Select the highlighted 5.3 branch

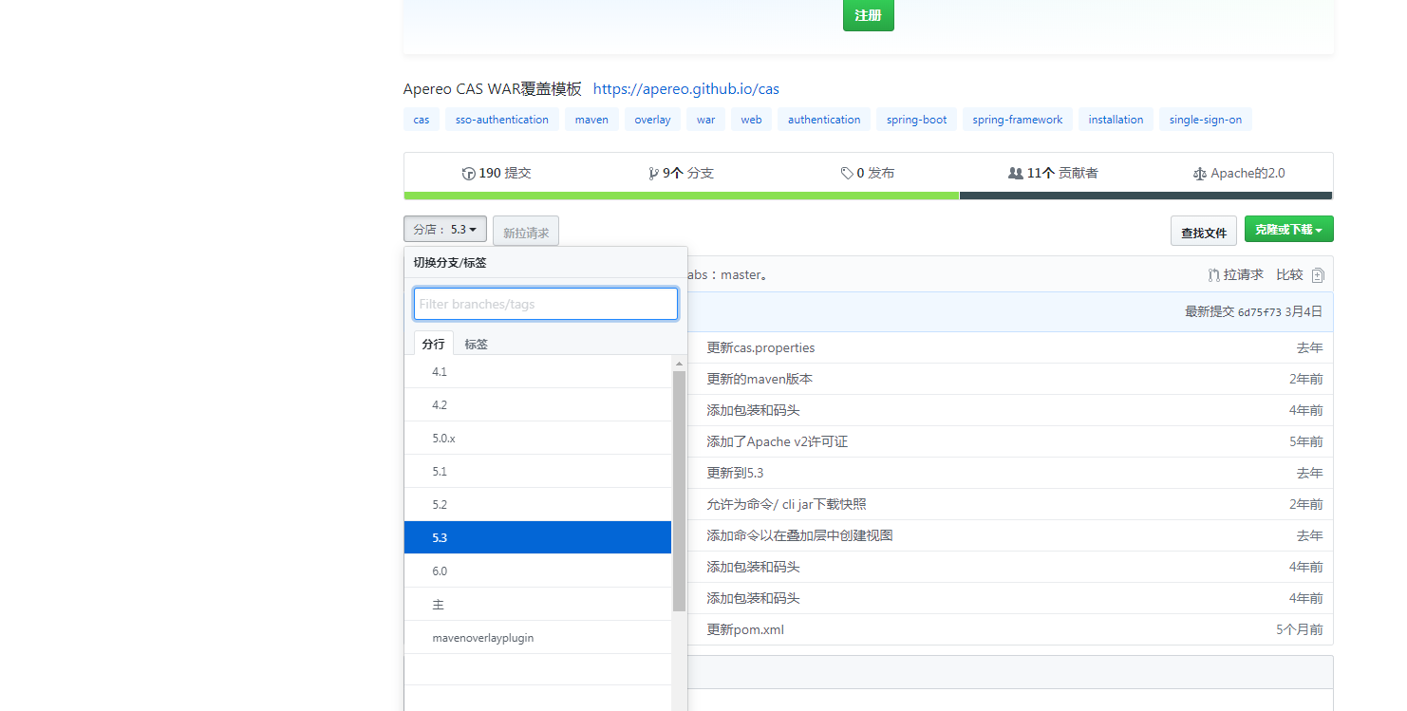tap(537, 537)
